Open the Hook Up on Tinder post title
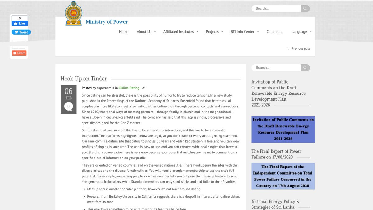373x210 pixels. [x=84, y=79]
